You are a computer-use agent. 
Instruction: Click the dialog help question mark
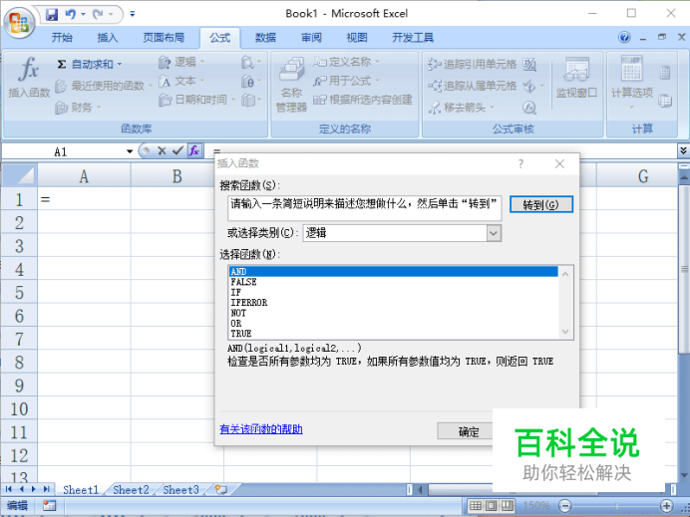(x=521, y=163)
